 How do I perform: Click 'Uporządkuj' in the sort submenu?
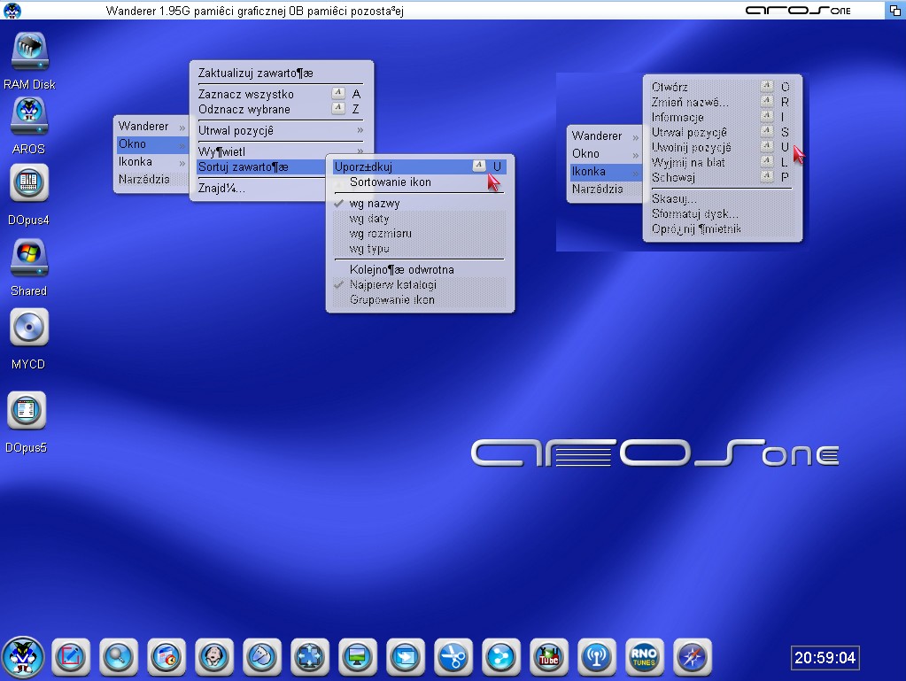tap(363, 166)
